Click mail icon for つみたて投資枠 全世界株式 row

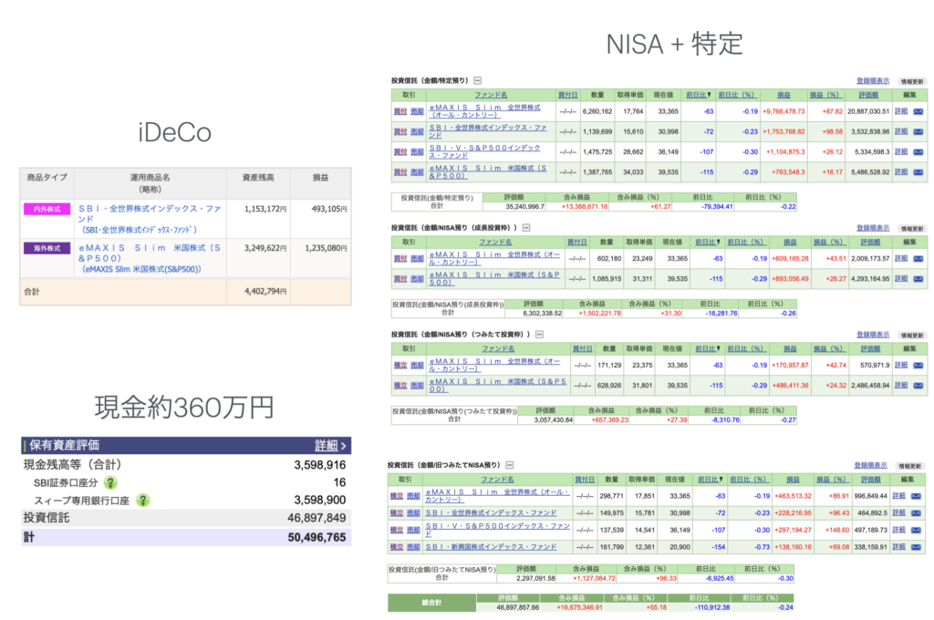918,365
